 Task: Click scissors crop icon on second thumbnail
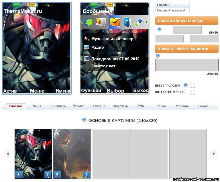coord(87,175)
